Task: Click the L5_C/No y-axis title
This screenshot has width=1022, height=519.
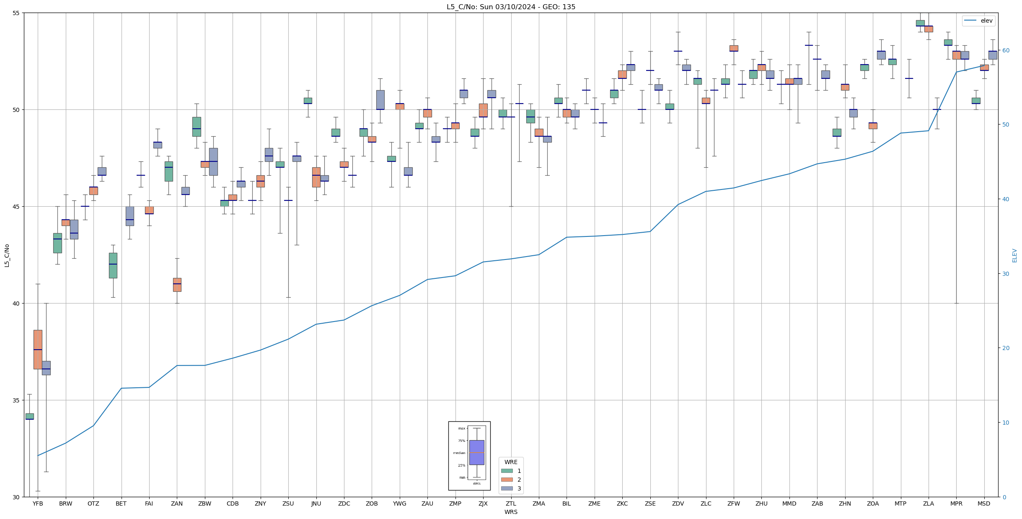Action: pyautogui.click(x=7, y=255)
